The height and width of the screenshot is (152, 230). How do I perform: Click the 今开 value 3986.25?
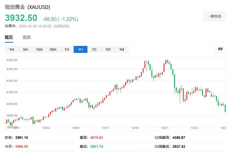[x=21, y=147]
